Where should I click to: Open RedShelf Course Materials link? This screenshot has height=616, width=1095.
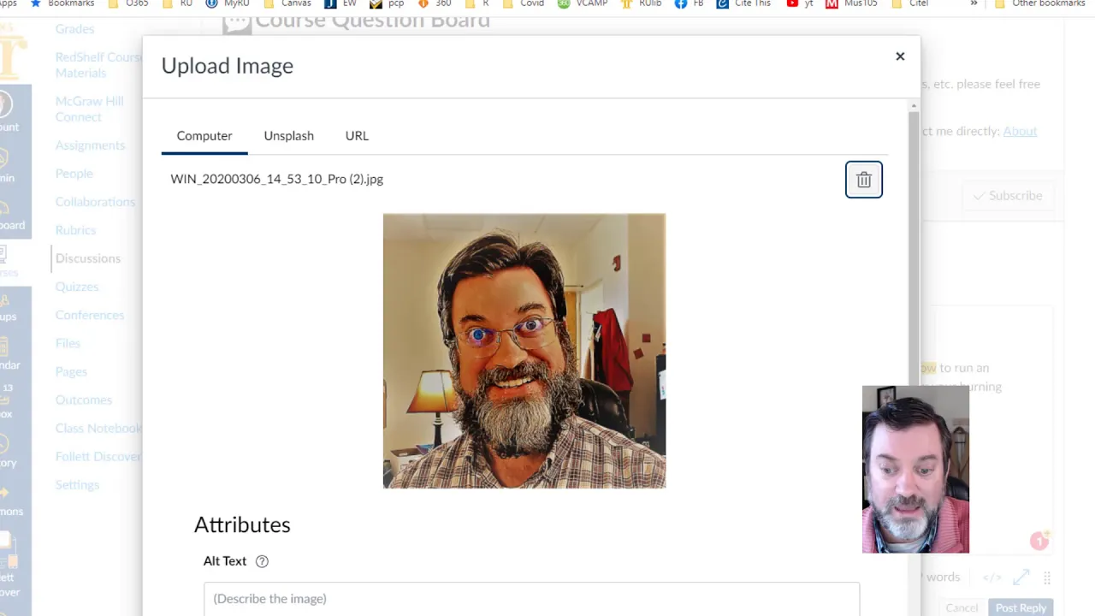pos(99,65)
